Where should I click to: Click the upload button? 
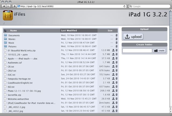133,37
